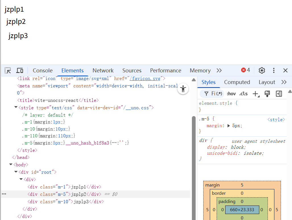Collapse the inner div wrapper node
292x220 pixels.
click(21, 179)
